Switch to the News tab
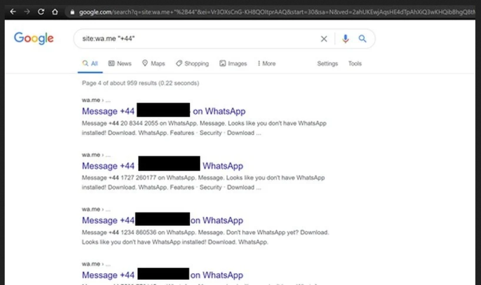481x285 pixels. pos(120,63)
